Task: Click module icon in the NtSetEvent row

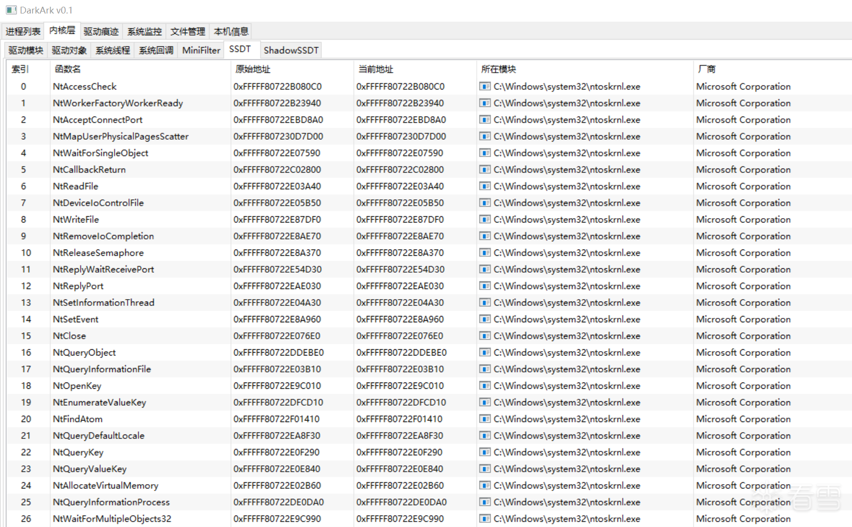Action: 485,319
